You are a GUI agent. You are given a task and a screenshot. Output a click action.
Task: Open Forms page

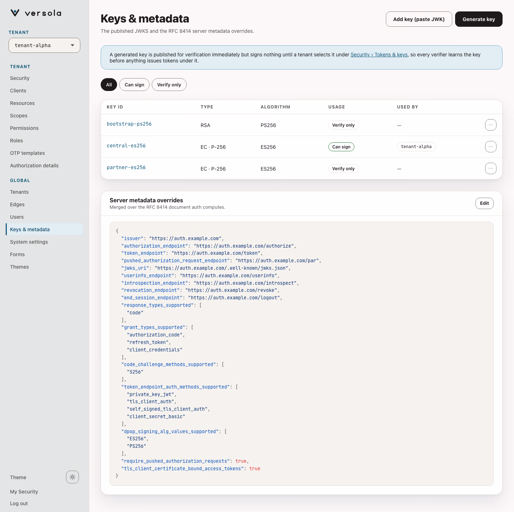tap(17, 254)
